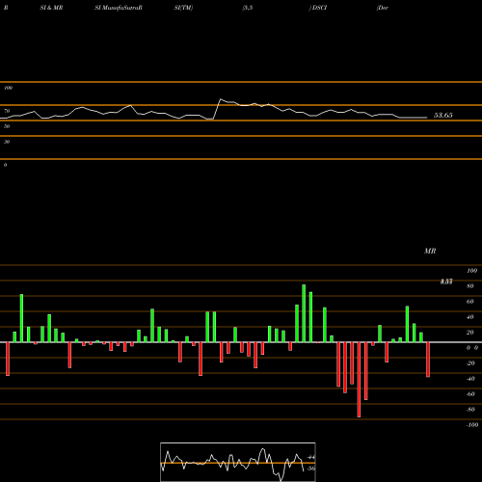The width and height of the screenshot is (482, 482).
Task: Click the MR axis label 80
Action: 470,286
